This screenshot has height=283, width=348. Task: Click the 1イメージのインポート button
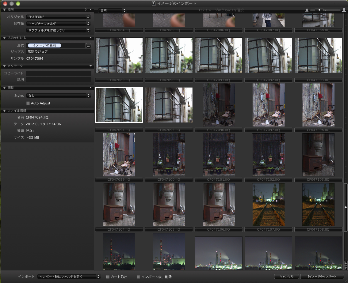(322, 276)
